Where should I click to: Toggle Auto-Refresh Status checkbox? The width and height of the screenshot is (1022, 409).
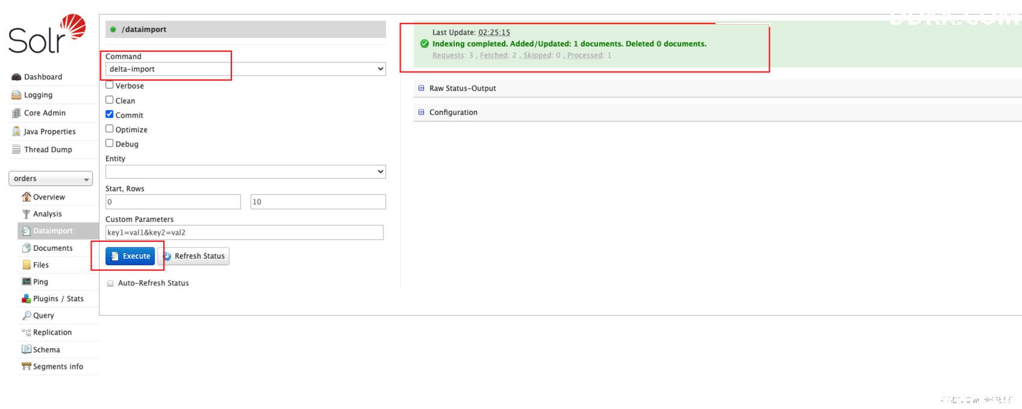point(110,283)
